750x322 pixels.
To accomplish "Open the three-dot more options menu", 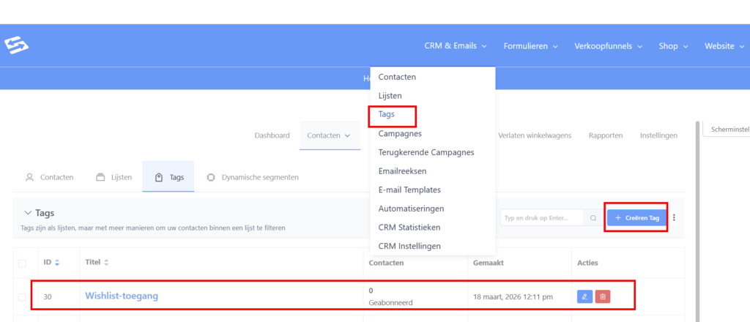I will 674,217.
